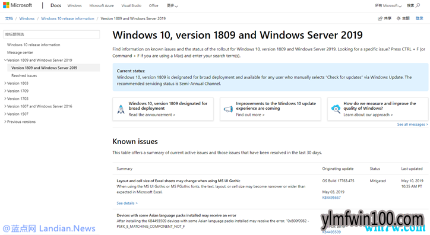Click the share icon in breadcrumb bar
Viewport: 430px width, 235px height.
pyautogui.click(x=380, y=18)
